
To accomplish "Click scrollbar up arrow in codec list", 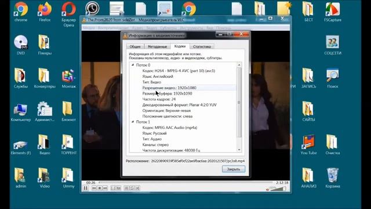I will pyautogui.click(x=239, y=64).
